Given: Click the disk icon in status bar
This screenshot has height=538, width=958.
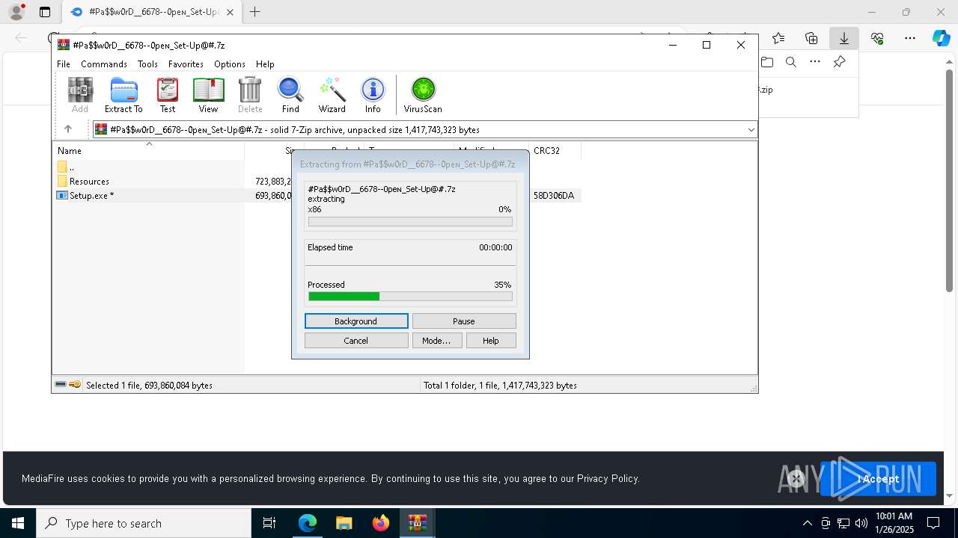Looking at the screenshot, I should tap(61, 385).
